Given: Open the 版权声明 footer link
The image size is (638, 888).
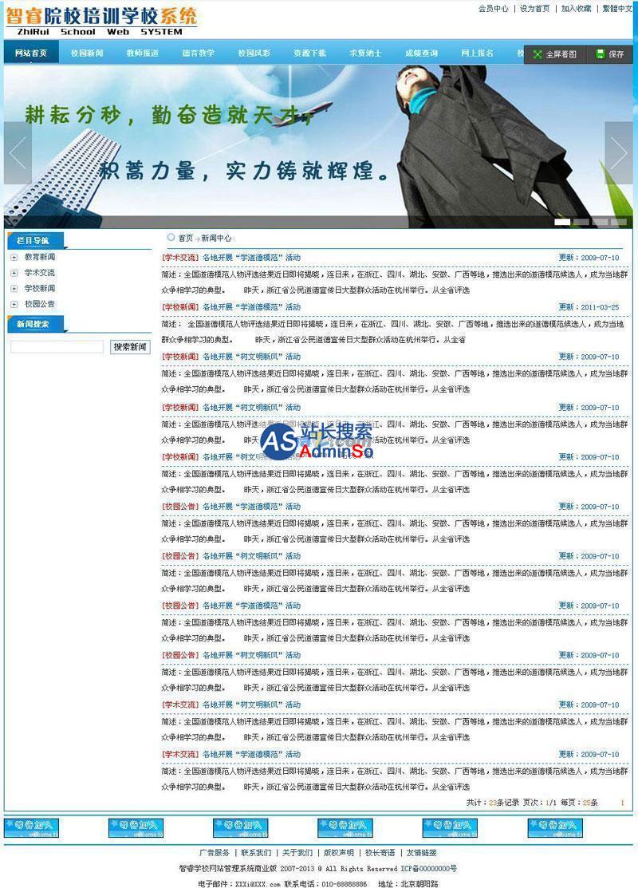Looking at the screenshot, I should point(338,852).
